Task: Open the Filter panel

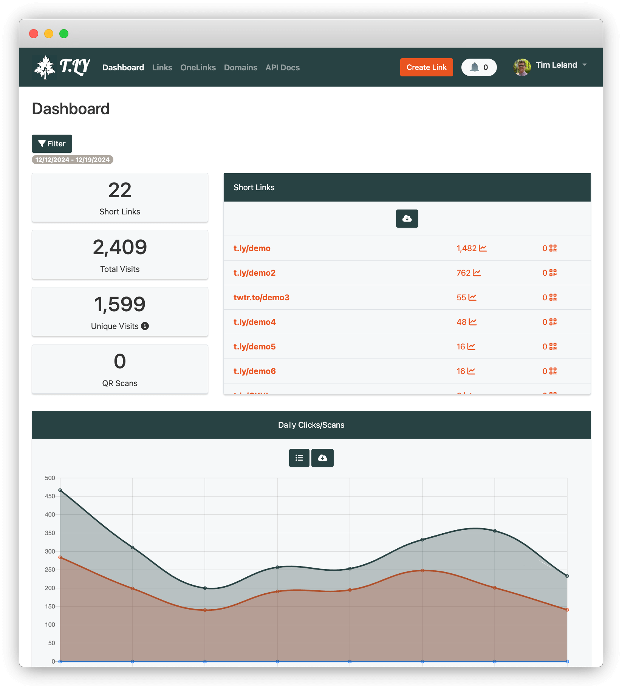Action: 51,144
